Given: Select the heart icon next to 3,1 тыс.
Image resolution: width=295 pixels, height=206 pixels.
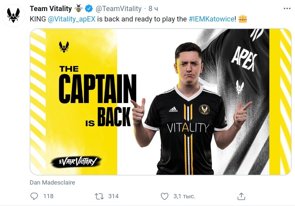Looking at the screenshot, I should click(165, 196).
